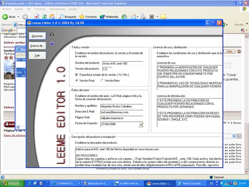249x187 pixels.
Task: Select the Versión Final radio button
Action: coord(77,80)
